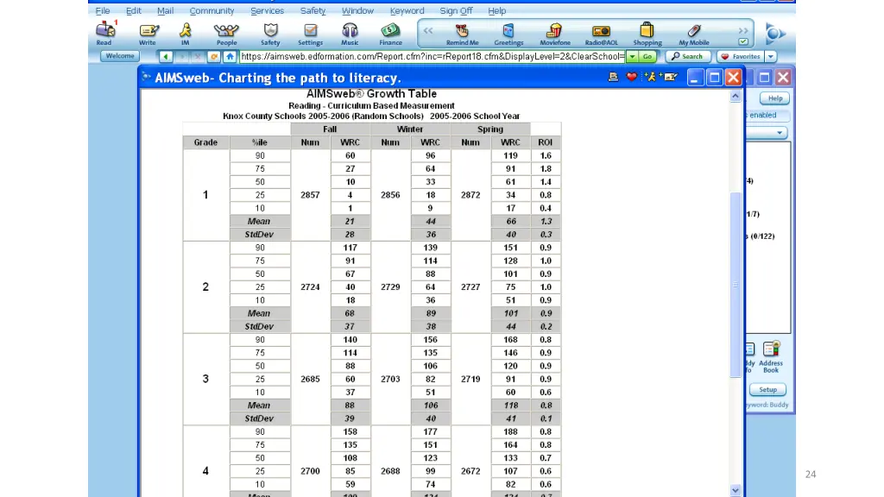
Task: Click the reload page icon
Action: [x=214, y=56]
